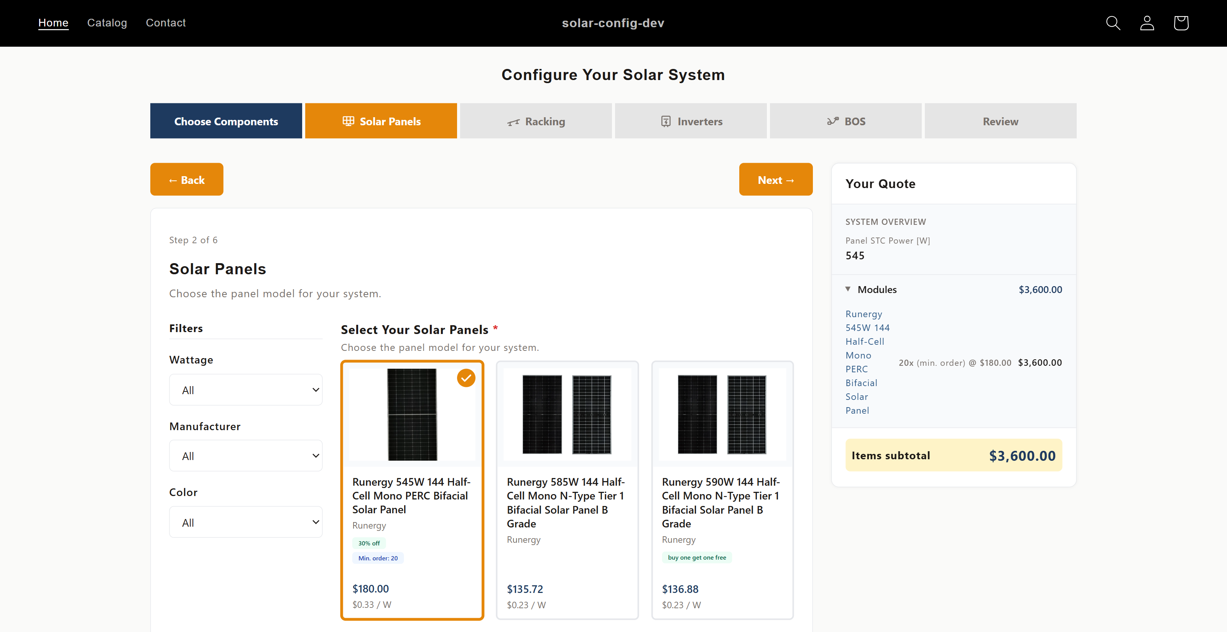Click the Next button
Image resolution: width=1227 pixels, height=632 pixels.
tap(776, 179)
